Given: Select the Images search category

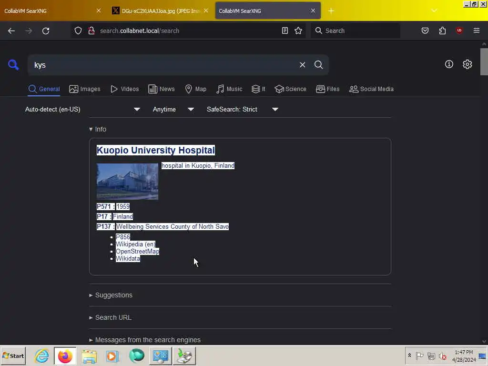Looking at the screenshot, I should [85, 89].
